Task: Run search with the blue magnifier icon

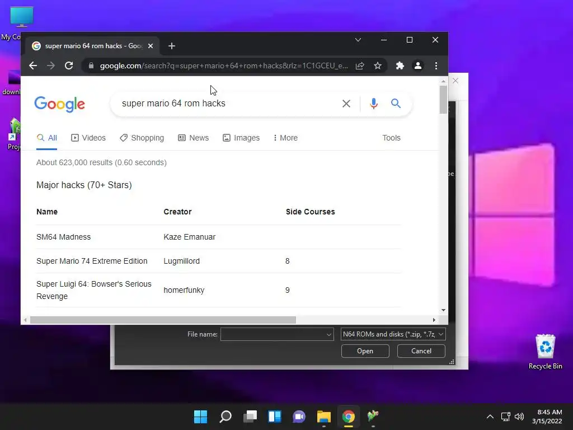Action: coord(396,104)
